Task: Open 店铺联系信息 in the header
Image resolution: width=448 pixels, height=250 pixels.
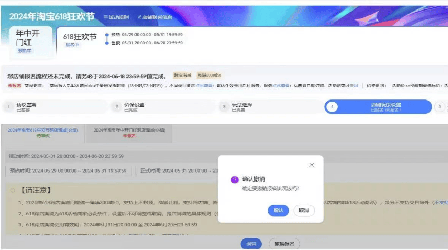Action: (x=154, y=17)
